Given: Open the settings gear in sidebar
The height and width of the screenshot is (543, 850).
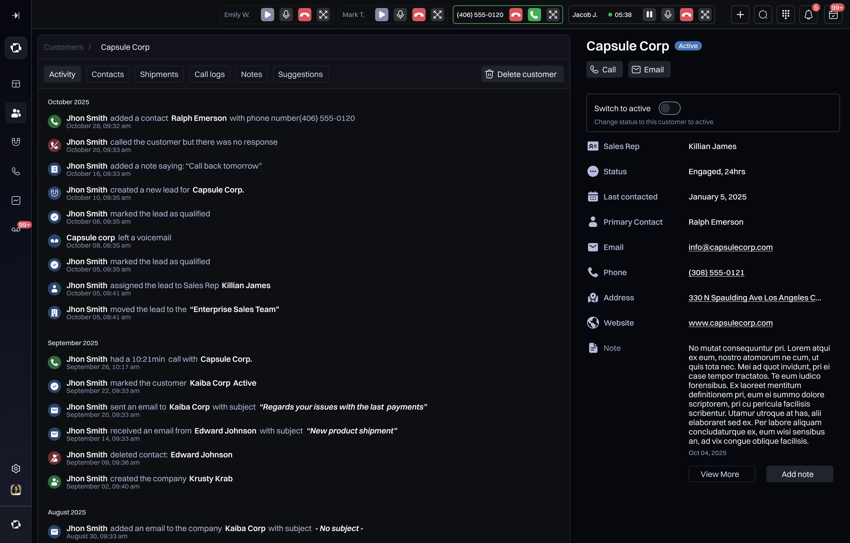Looking at the screenshot, I should (x=16, y=469).
